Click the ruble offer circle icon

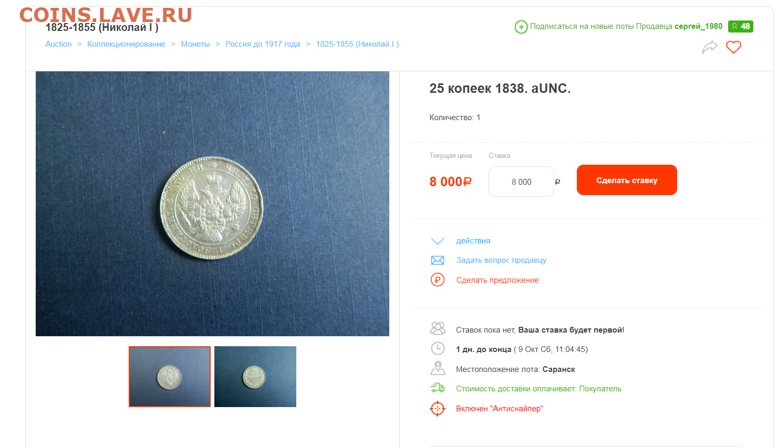438,280
